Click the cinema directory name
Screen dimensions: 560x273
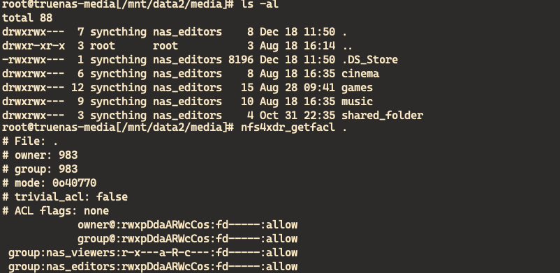tap(360, 73)
